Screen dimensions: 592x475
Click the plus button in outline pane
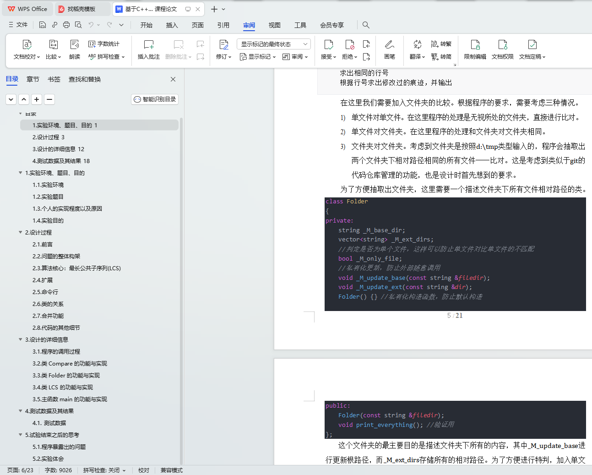tap(37, 99)
